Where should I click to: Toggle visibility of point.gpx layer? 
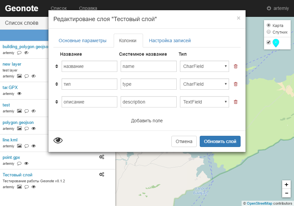click(x=26, y=163)
